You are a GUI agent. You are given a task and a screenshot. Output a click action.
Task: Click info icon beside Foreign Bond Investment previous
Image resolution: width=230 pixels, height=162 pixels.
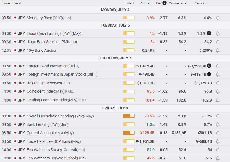(209, 66)
